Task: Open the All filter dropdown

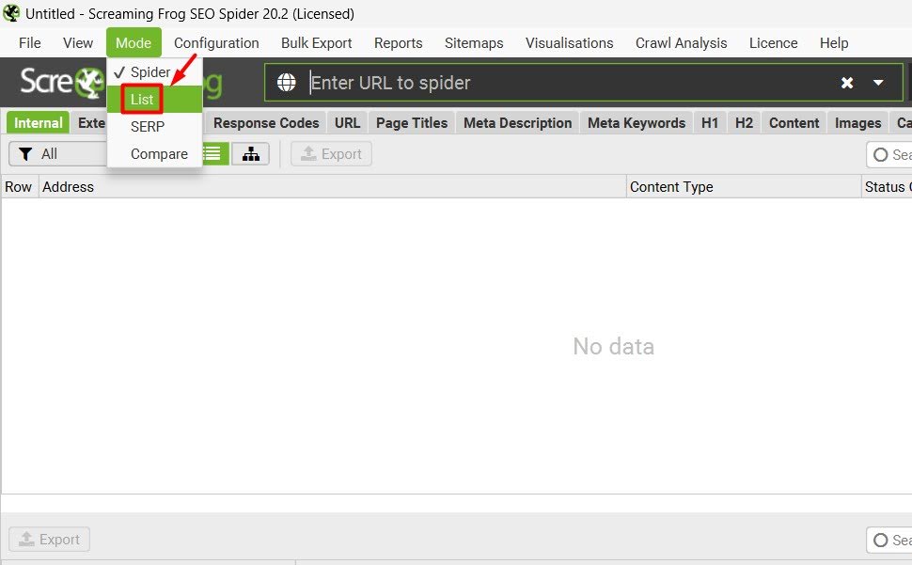Action: [58, 154]
